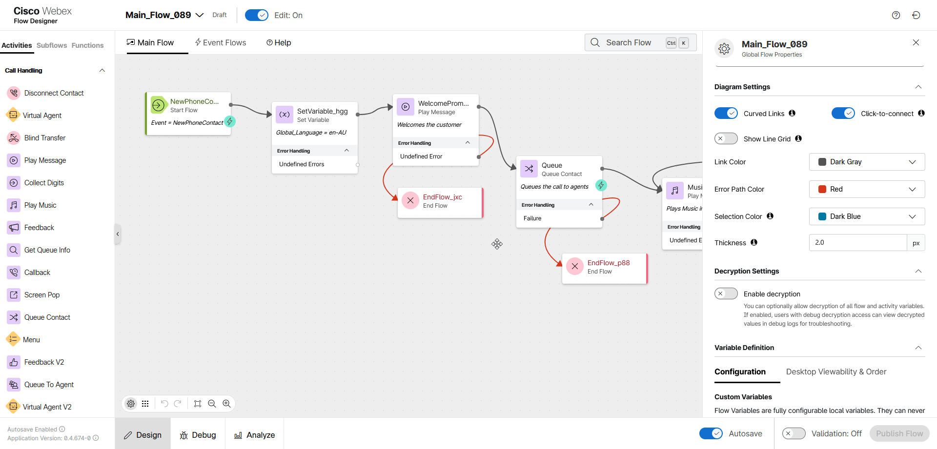Viewport: 937px width, 449px height.
Task: Open the Selection Color dropdown
Action: pos(867,216)
